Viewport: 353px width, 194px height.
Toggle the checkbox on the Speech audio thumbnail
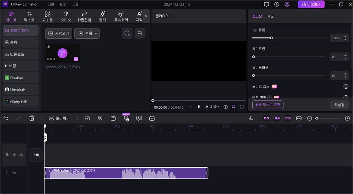pyautogui.click(x=76, y=59)
